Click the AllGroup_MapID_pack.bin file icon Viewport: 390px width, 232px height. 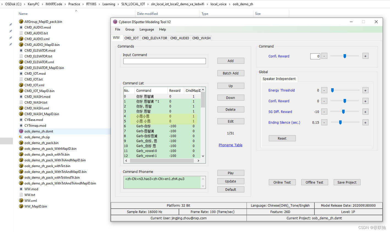[21, 21]
